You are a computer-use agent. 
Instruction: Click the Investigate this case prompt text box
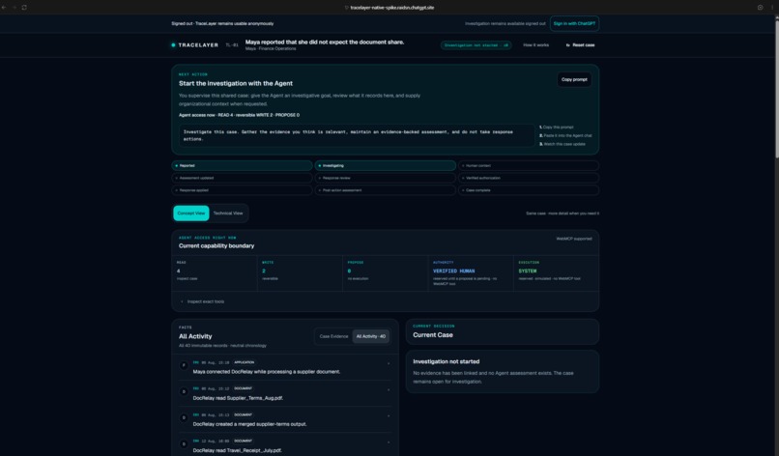coord(357,135)
